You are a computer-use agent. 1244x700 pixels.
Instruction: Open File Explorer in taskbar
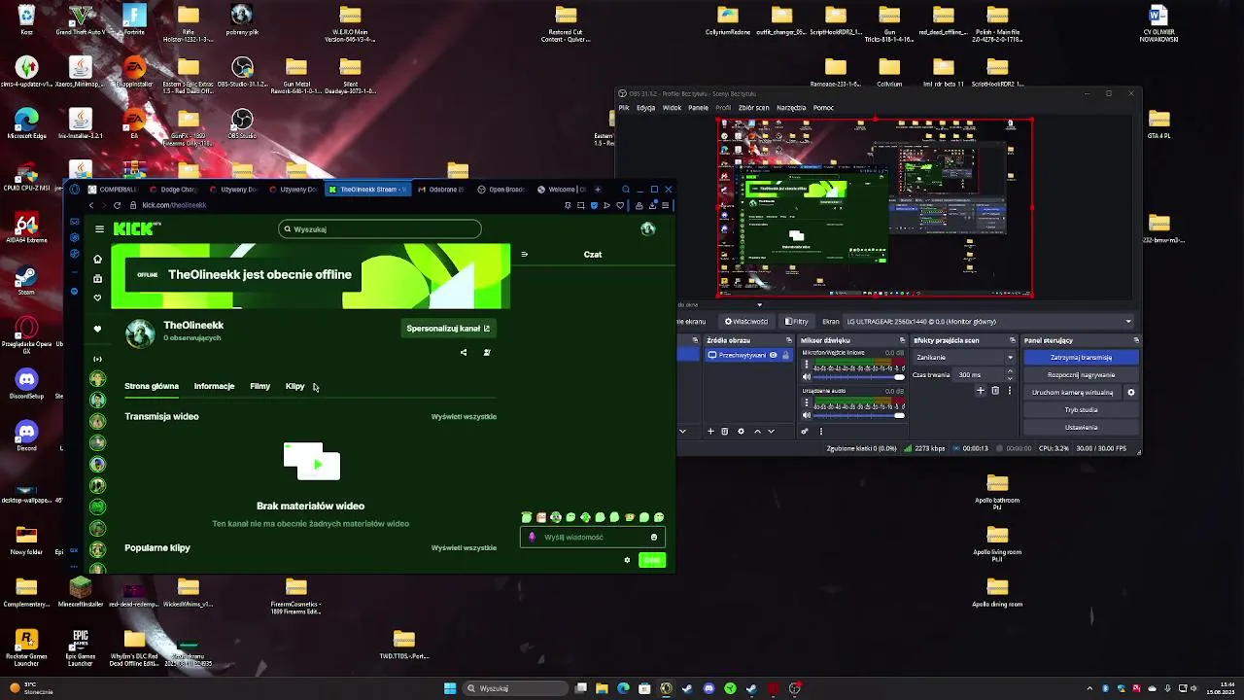[603, 688]
